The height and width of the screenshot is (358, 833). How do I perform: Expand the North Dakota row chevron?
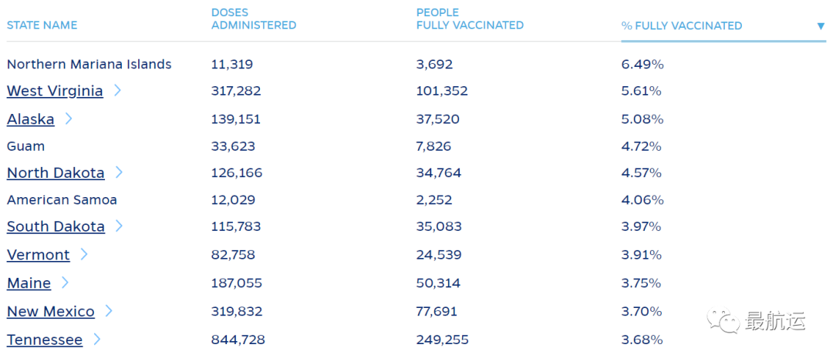pos(120,172)
